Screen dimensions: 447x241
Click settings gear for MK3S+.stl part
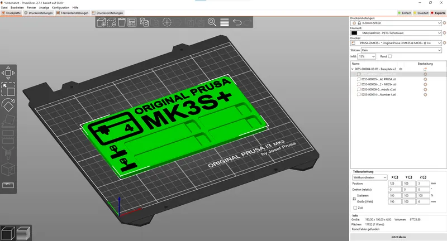(x=425, y=84)
